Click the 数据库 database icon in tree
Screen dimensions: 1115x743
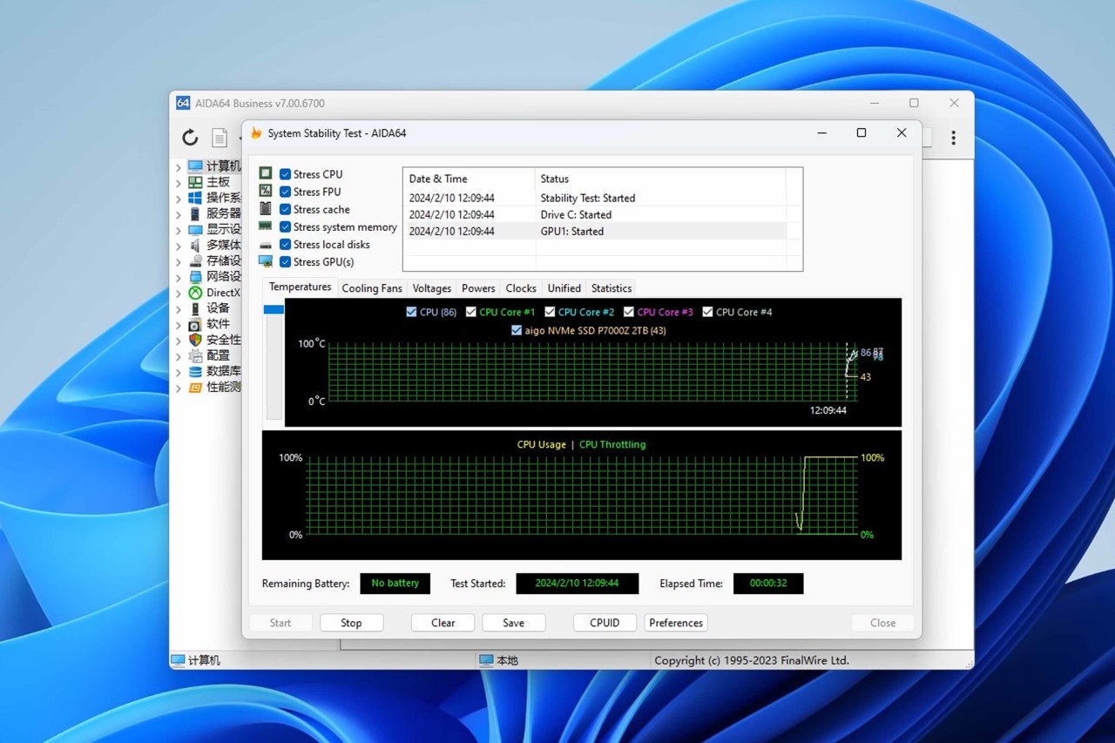click(x=195, y=371)
